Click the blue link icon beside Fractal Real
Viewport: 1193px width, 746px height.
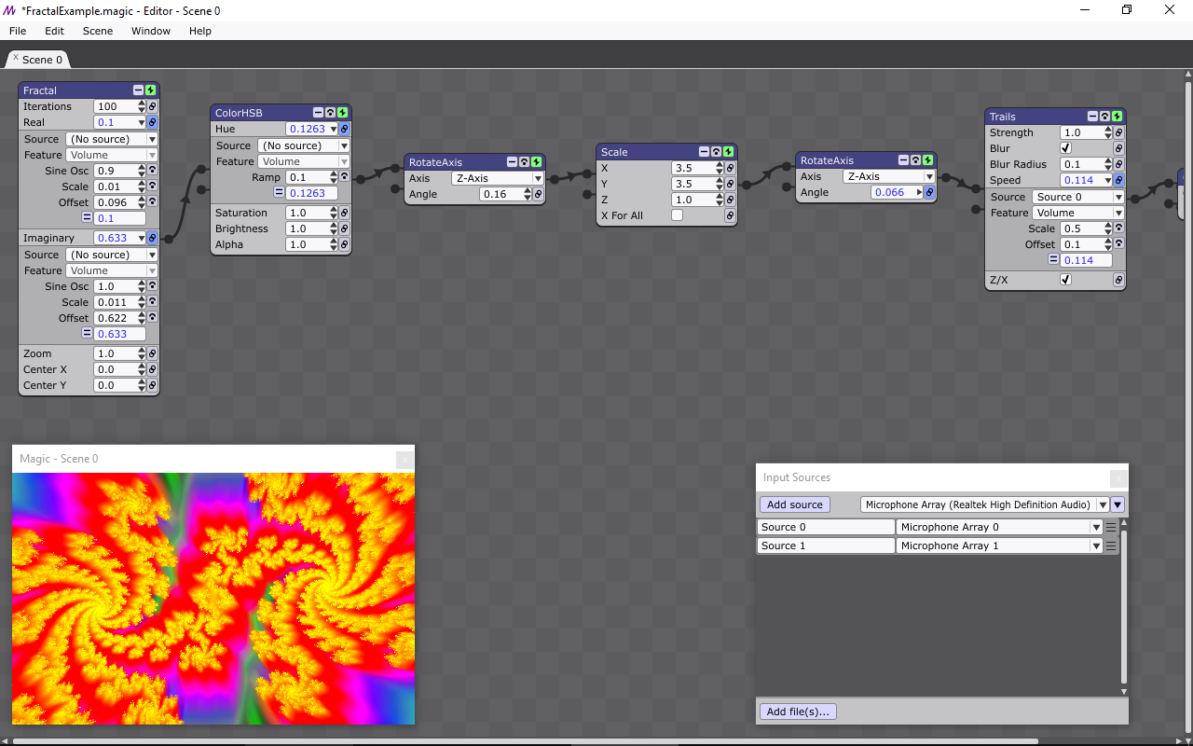tap(153, 122)
